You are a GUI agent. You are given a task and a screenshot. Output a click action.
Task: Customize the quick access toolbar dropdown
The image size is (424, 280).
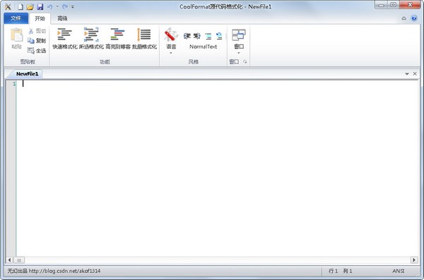[x=73, y=7]
